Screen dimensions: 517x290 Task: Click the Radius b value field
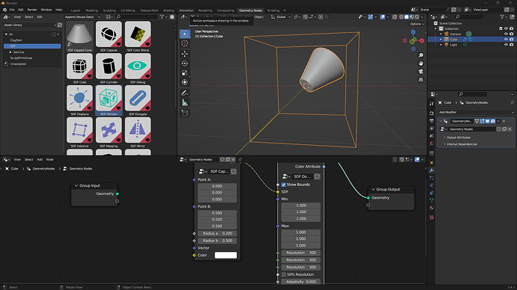[217, 241]
